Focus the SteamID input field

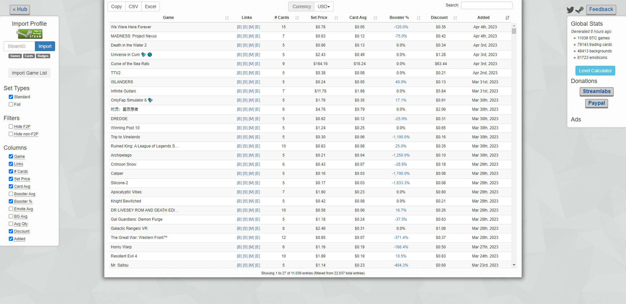[x=19, y=46]
